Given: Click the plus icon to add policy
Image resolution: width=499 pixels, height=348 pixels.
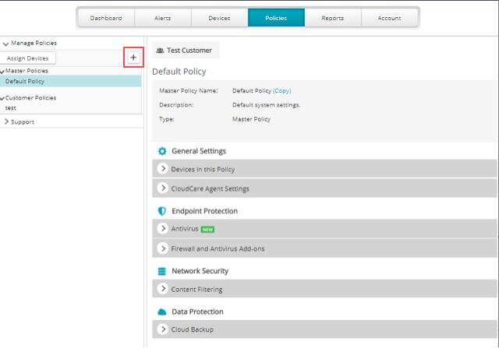Looking at the screenshot, I should point(133,58).
